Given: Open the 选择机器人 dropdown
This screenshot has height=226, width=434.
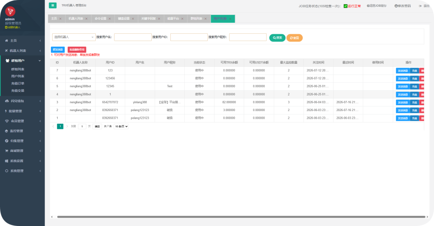Looking at the screenshot, I should click(x=74, y=37).
